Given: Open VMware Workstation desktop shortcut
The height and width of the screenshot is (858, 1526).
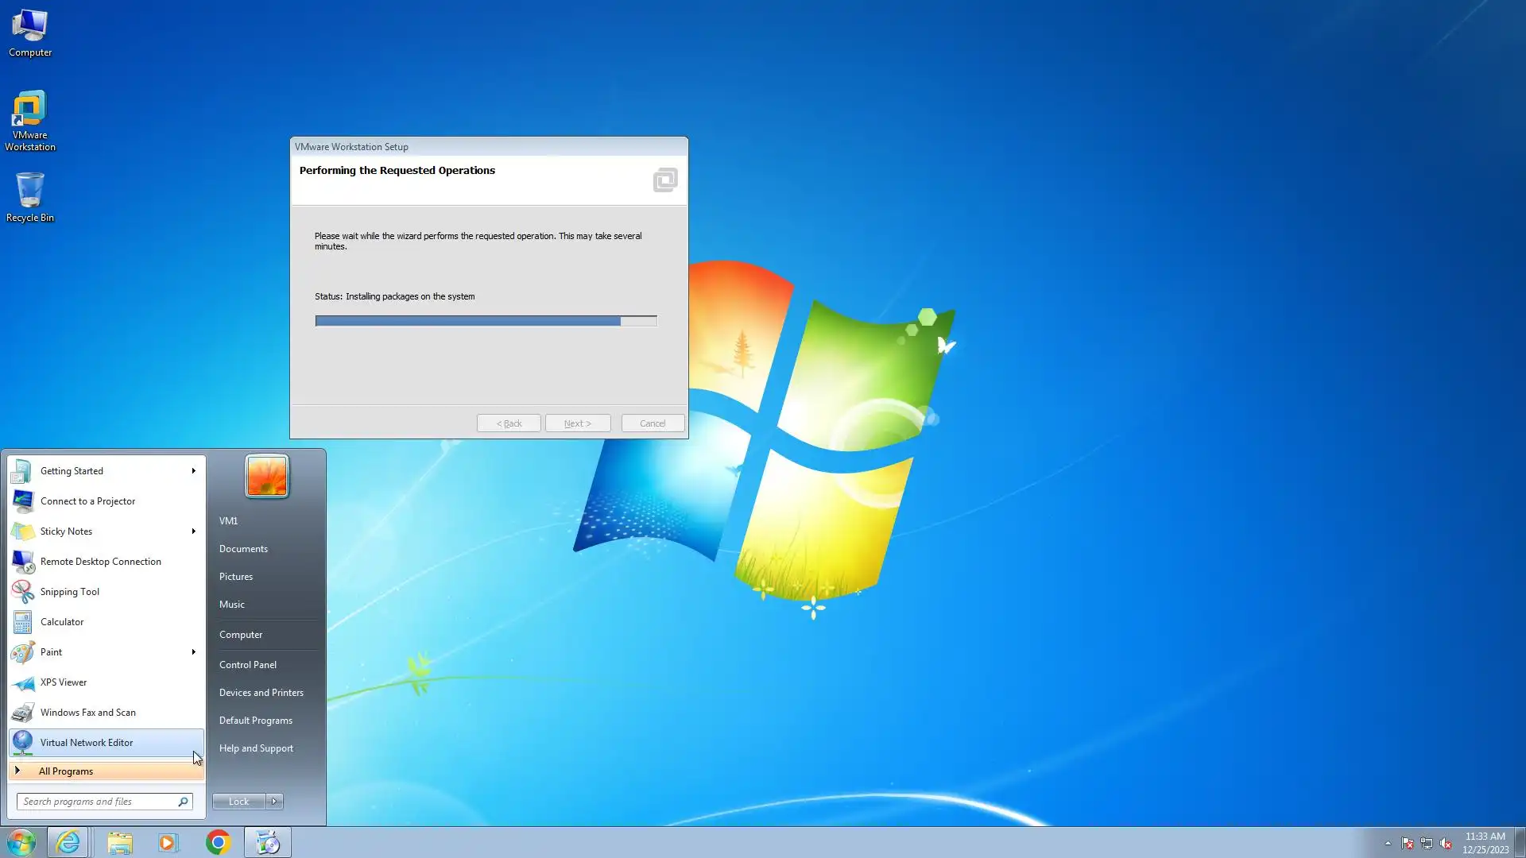Looking at the screenshot, I should coord(29,119).
